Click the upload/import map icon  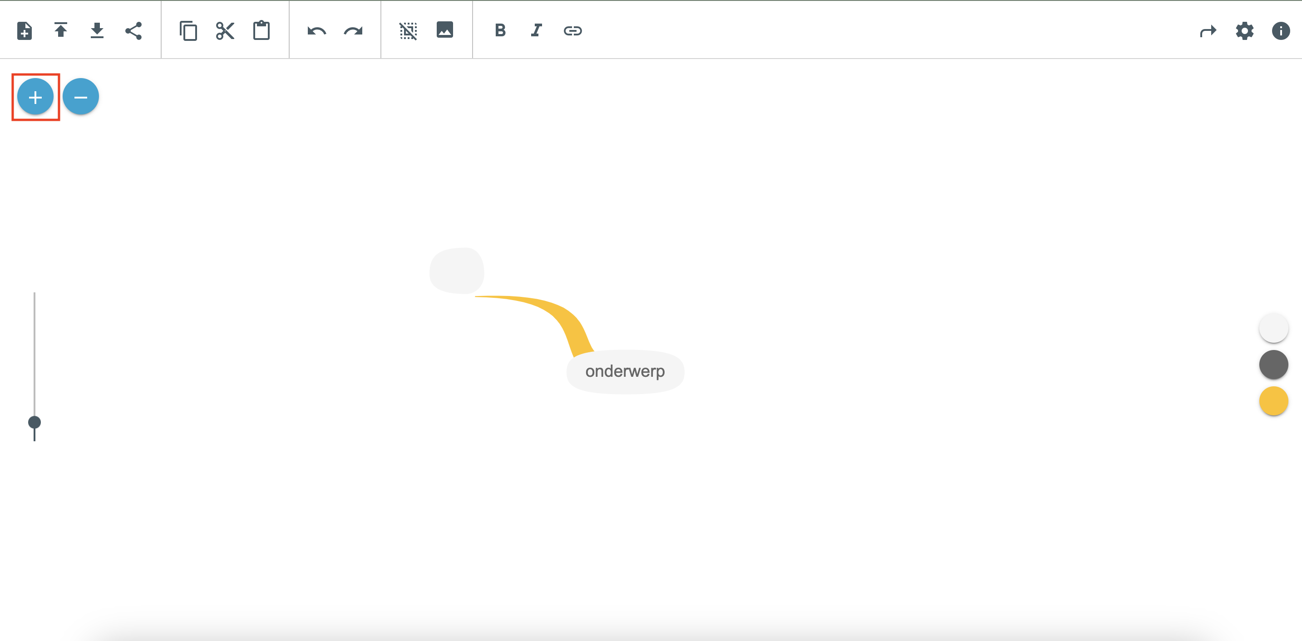click(x=61, y=31)
